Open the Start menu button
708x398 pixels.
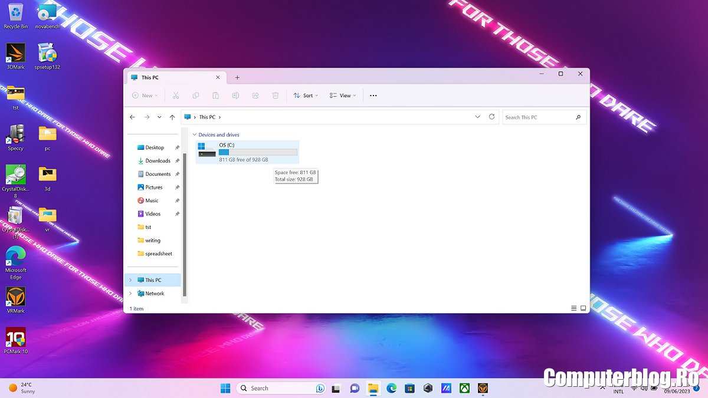pyautogui.click(x=225, y=388)
